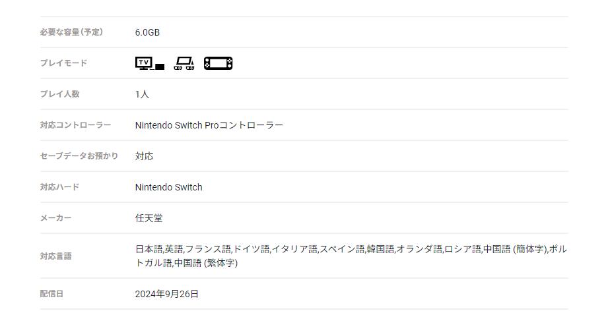Screen dimensions: 604x315
Task: Click Nintendo Switch Proコントローラー text
Action: (209, 125)
